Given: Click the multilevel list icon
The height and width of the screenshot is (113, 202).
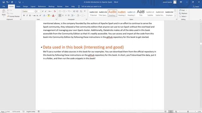Looking at the screenshot, I should [x=69, y=11].
